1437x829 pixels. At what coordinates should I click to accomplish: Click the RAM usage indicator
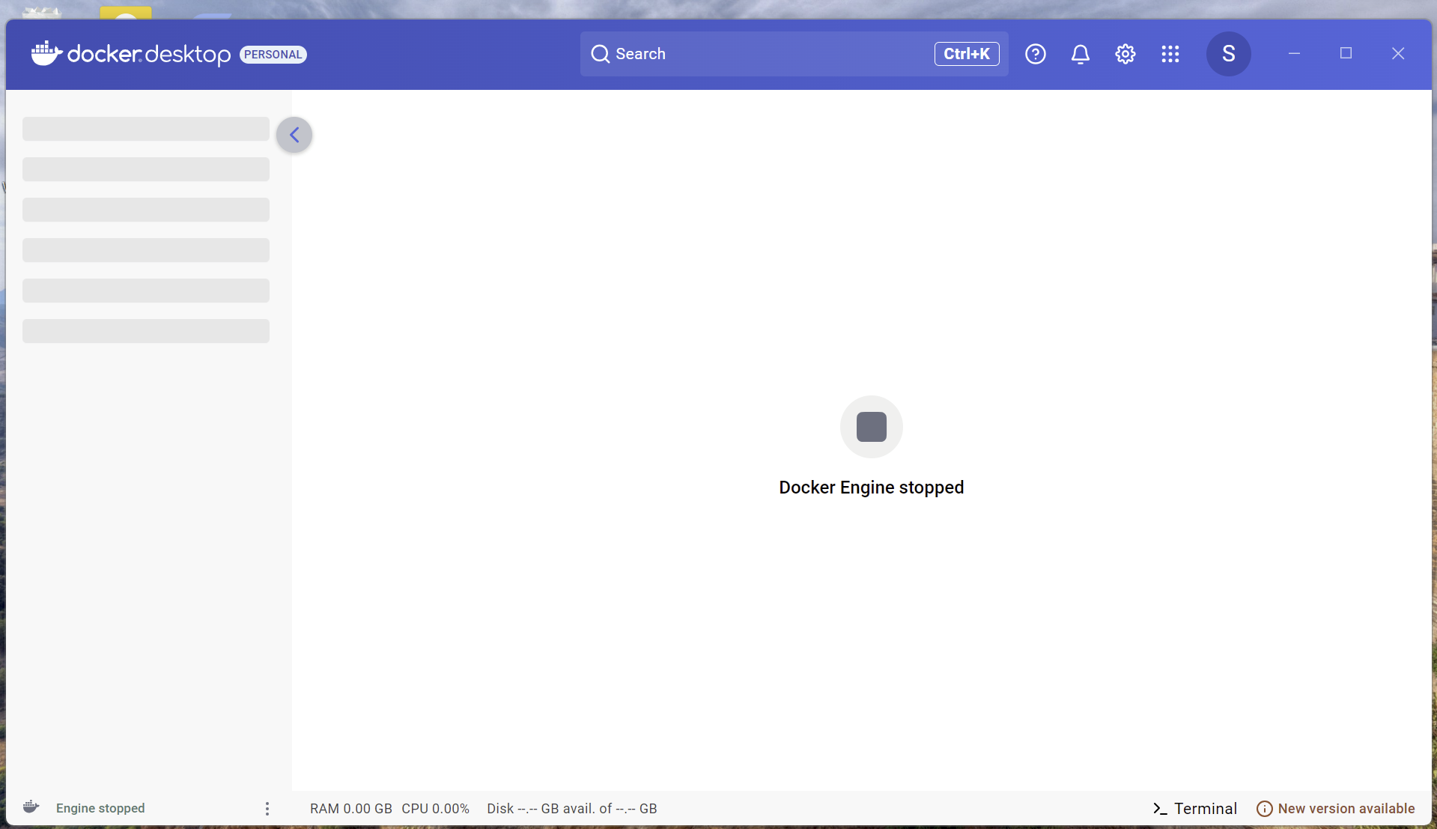point(350,809)
